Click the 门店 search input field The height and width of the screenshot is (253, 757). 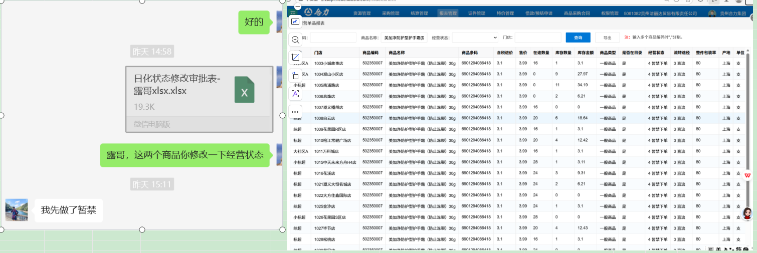537,38
